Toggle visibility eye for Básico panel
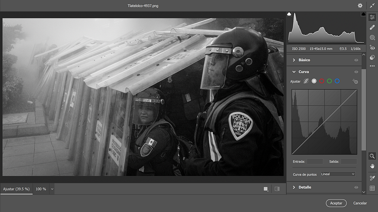The image size is (378, 212). tap(356, 60)
